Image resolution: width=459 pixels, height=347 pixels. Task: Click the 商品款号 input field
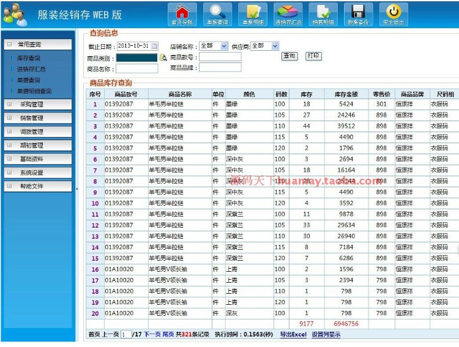click(x=220, y=57)
